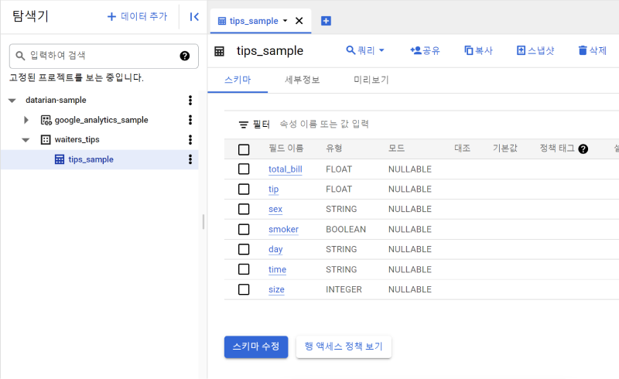The image size is (619, 379).
Task: Click the Delete button with trash icon
Action: (592, 50)
